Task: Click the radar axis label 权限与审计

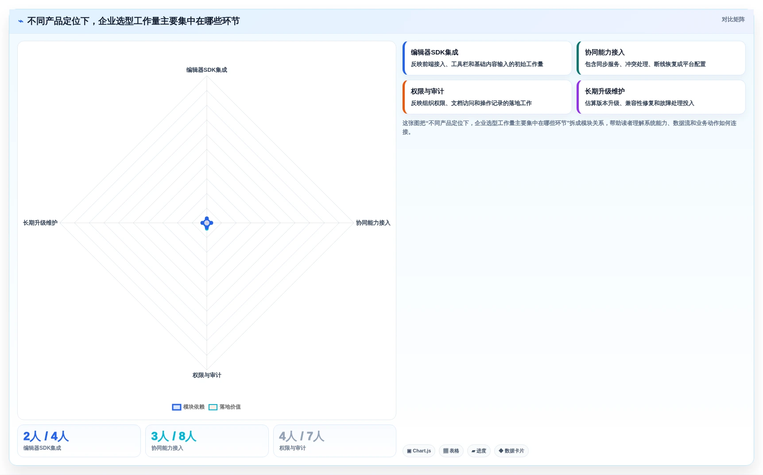Action: [x=207, y=375]
